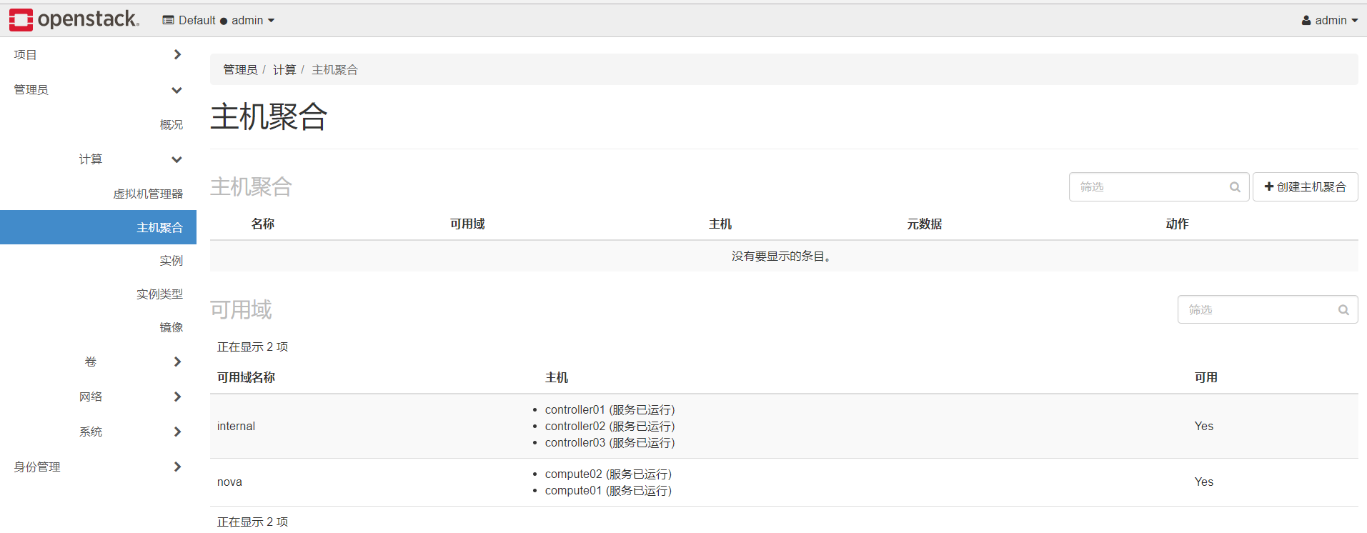Click the 主机 column header in zones table
Image resolution: width=1367 pixels, height=533 pixels.
557,377
